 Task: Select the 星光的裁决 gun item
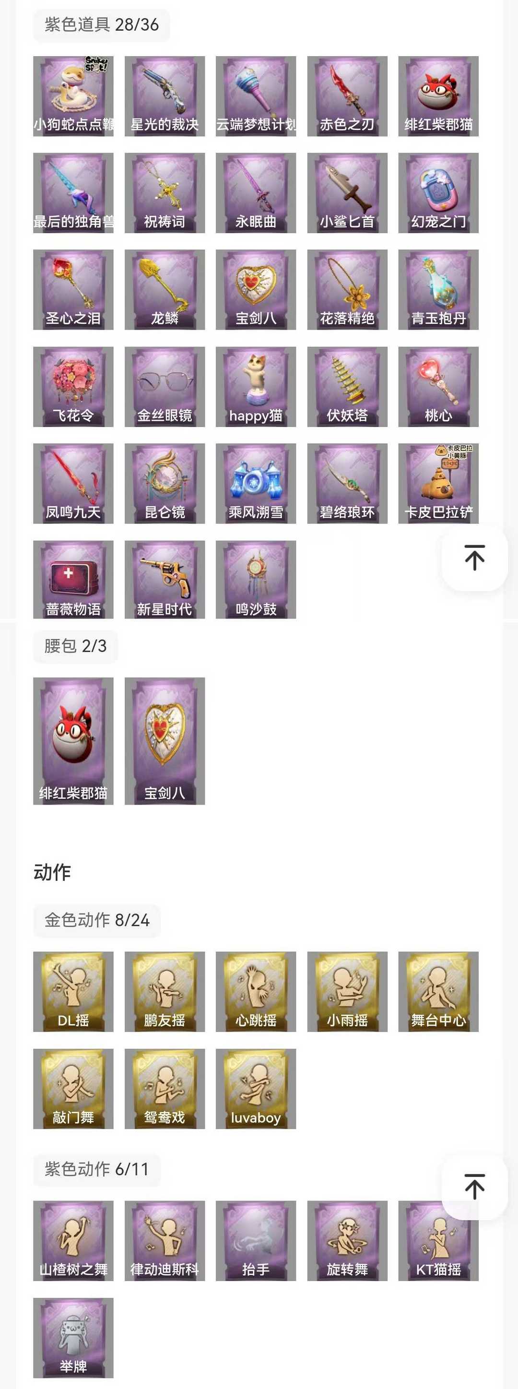click(165, 96)
